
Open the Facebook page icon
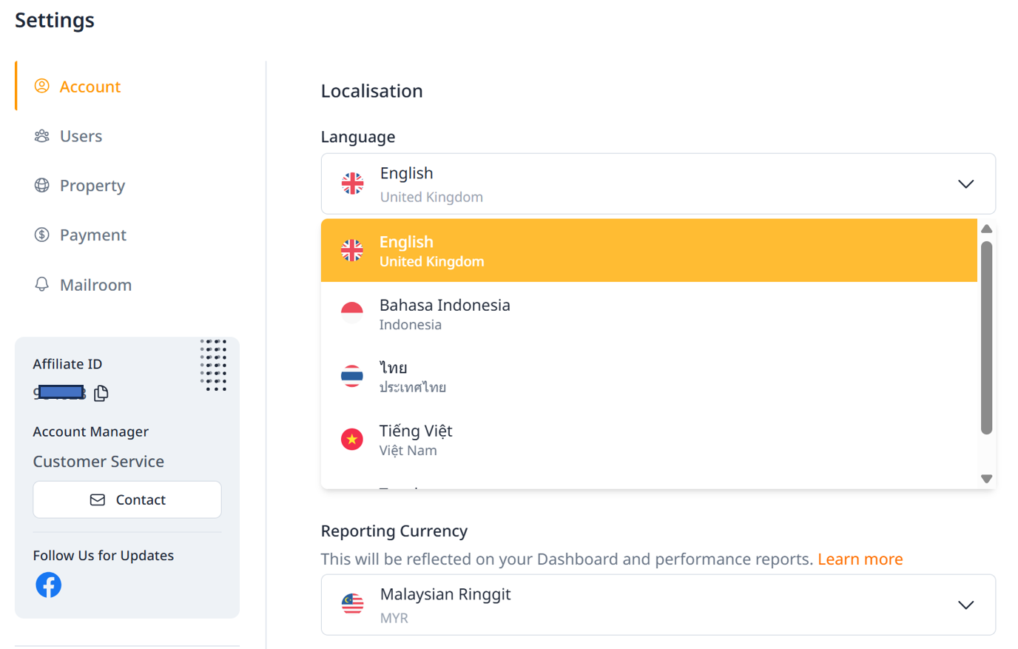49,585
